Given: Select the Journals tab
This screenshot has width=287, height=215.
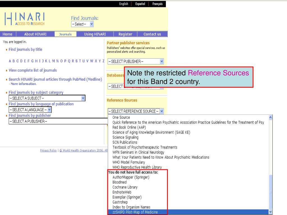Looking at the screenshot, I should [65, 34].
